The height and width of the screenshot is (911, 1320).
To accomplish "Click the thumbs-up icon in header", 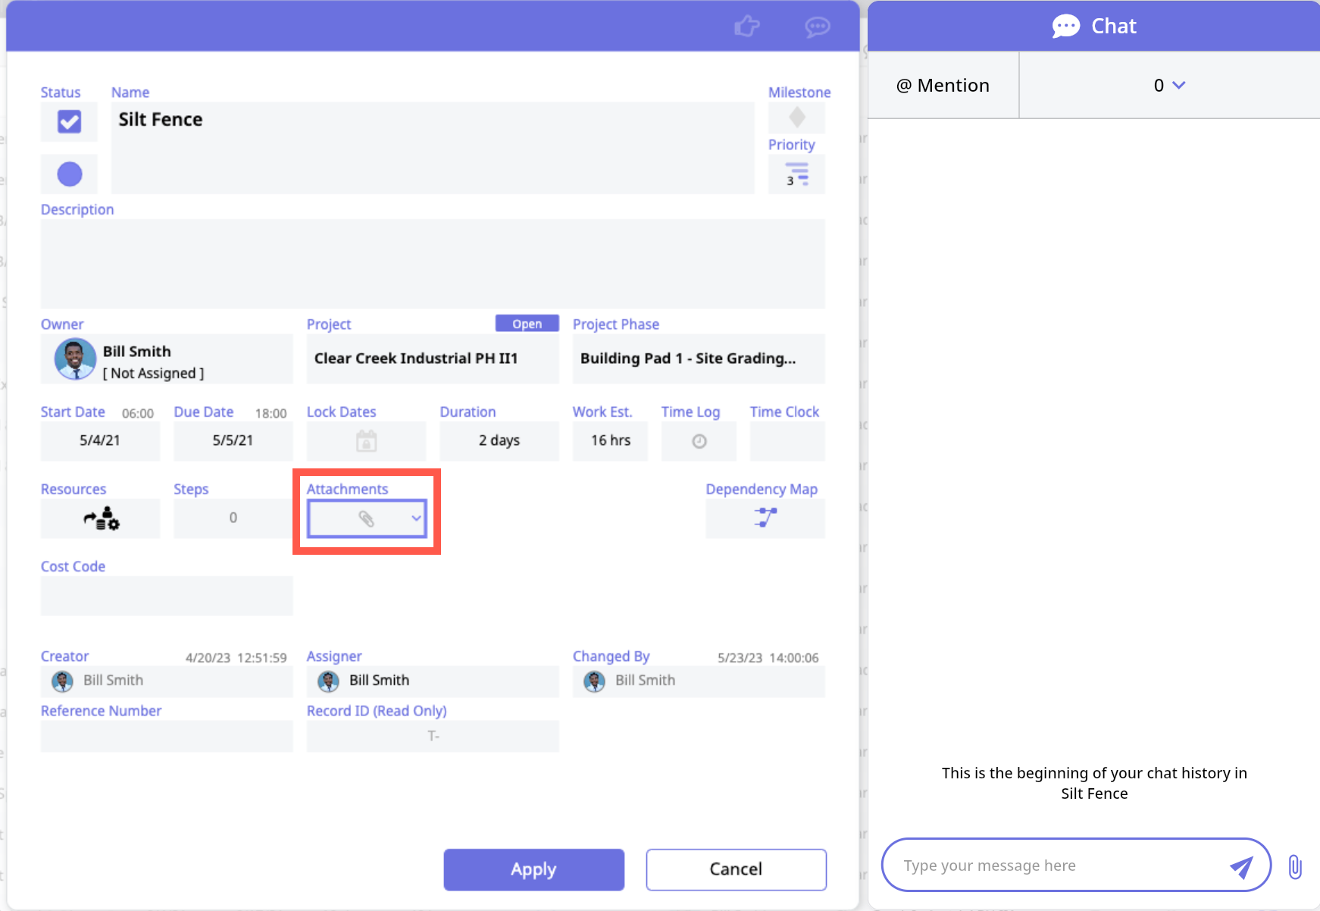I will tap(746, 27).
